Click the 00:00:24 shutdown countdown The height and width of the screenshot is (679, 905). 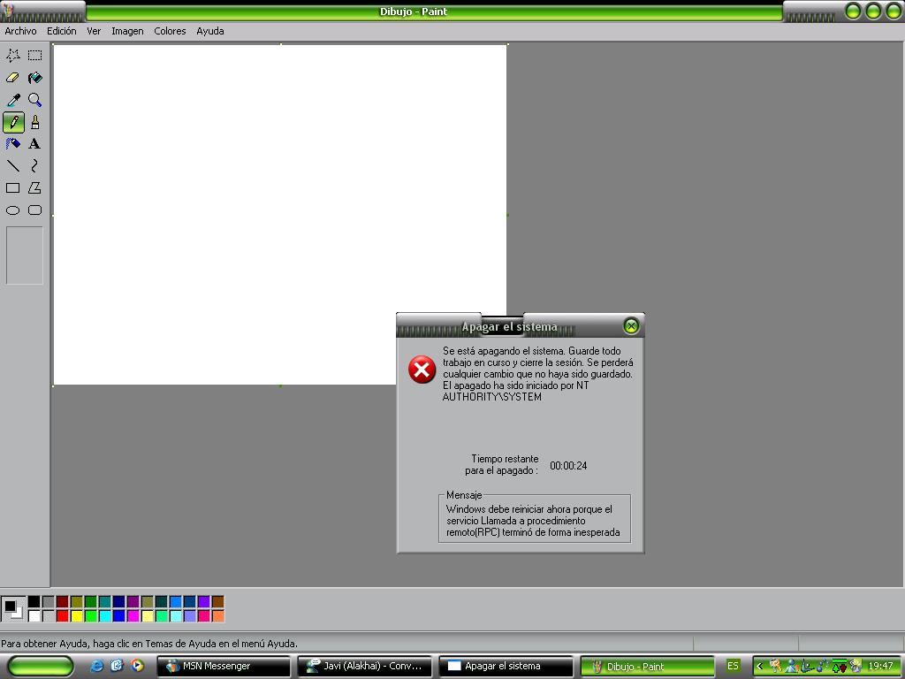568,465
